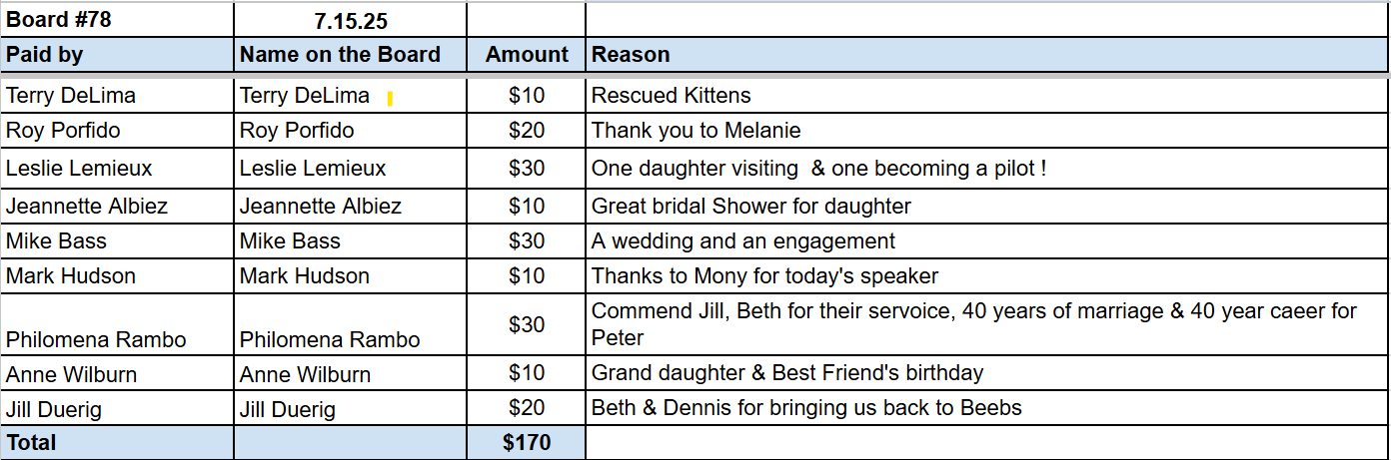Click Leslie Lemieux in the Paid by column
The image size is (1391, 460).
[79, 169]
